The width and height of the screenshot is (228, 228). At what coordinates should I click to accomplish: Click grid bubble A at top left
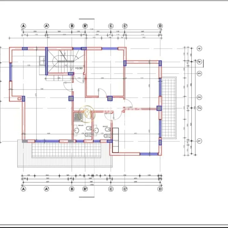pyautogui.click(x=24, y=26)
